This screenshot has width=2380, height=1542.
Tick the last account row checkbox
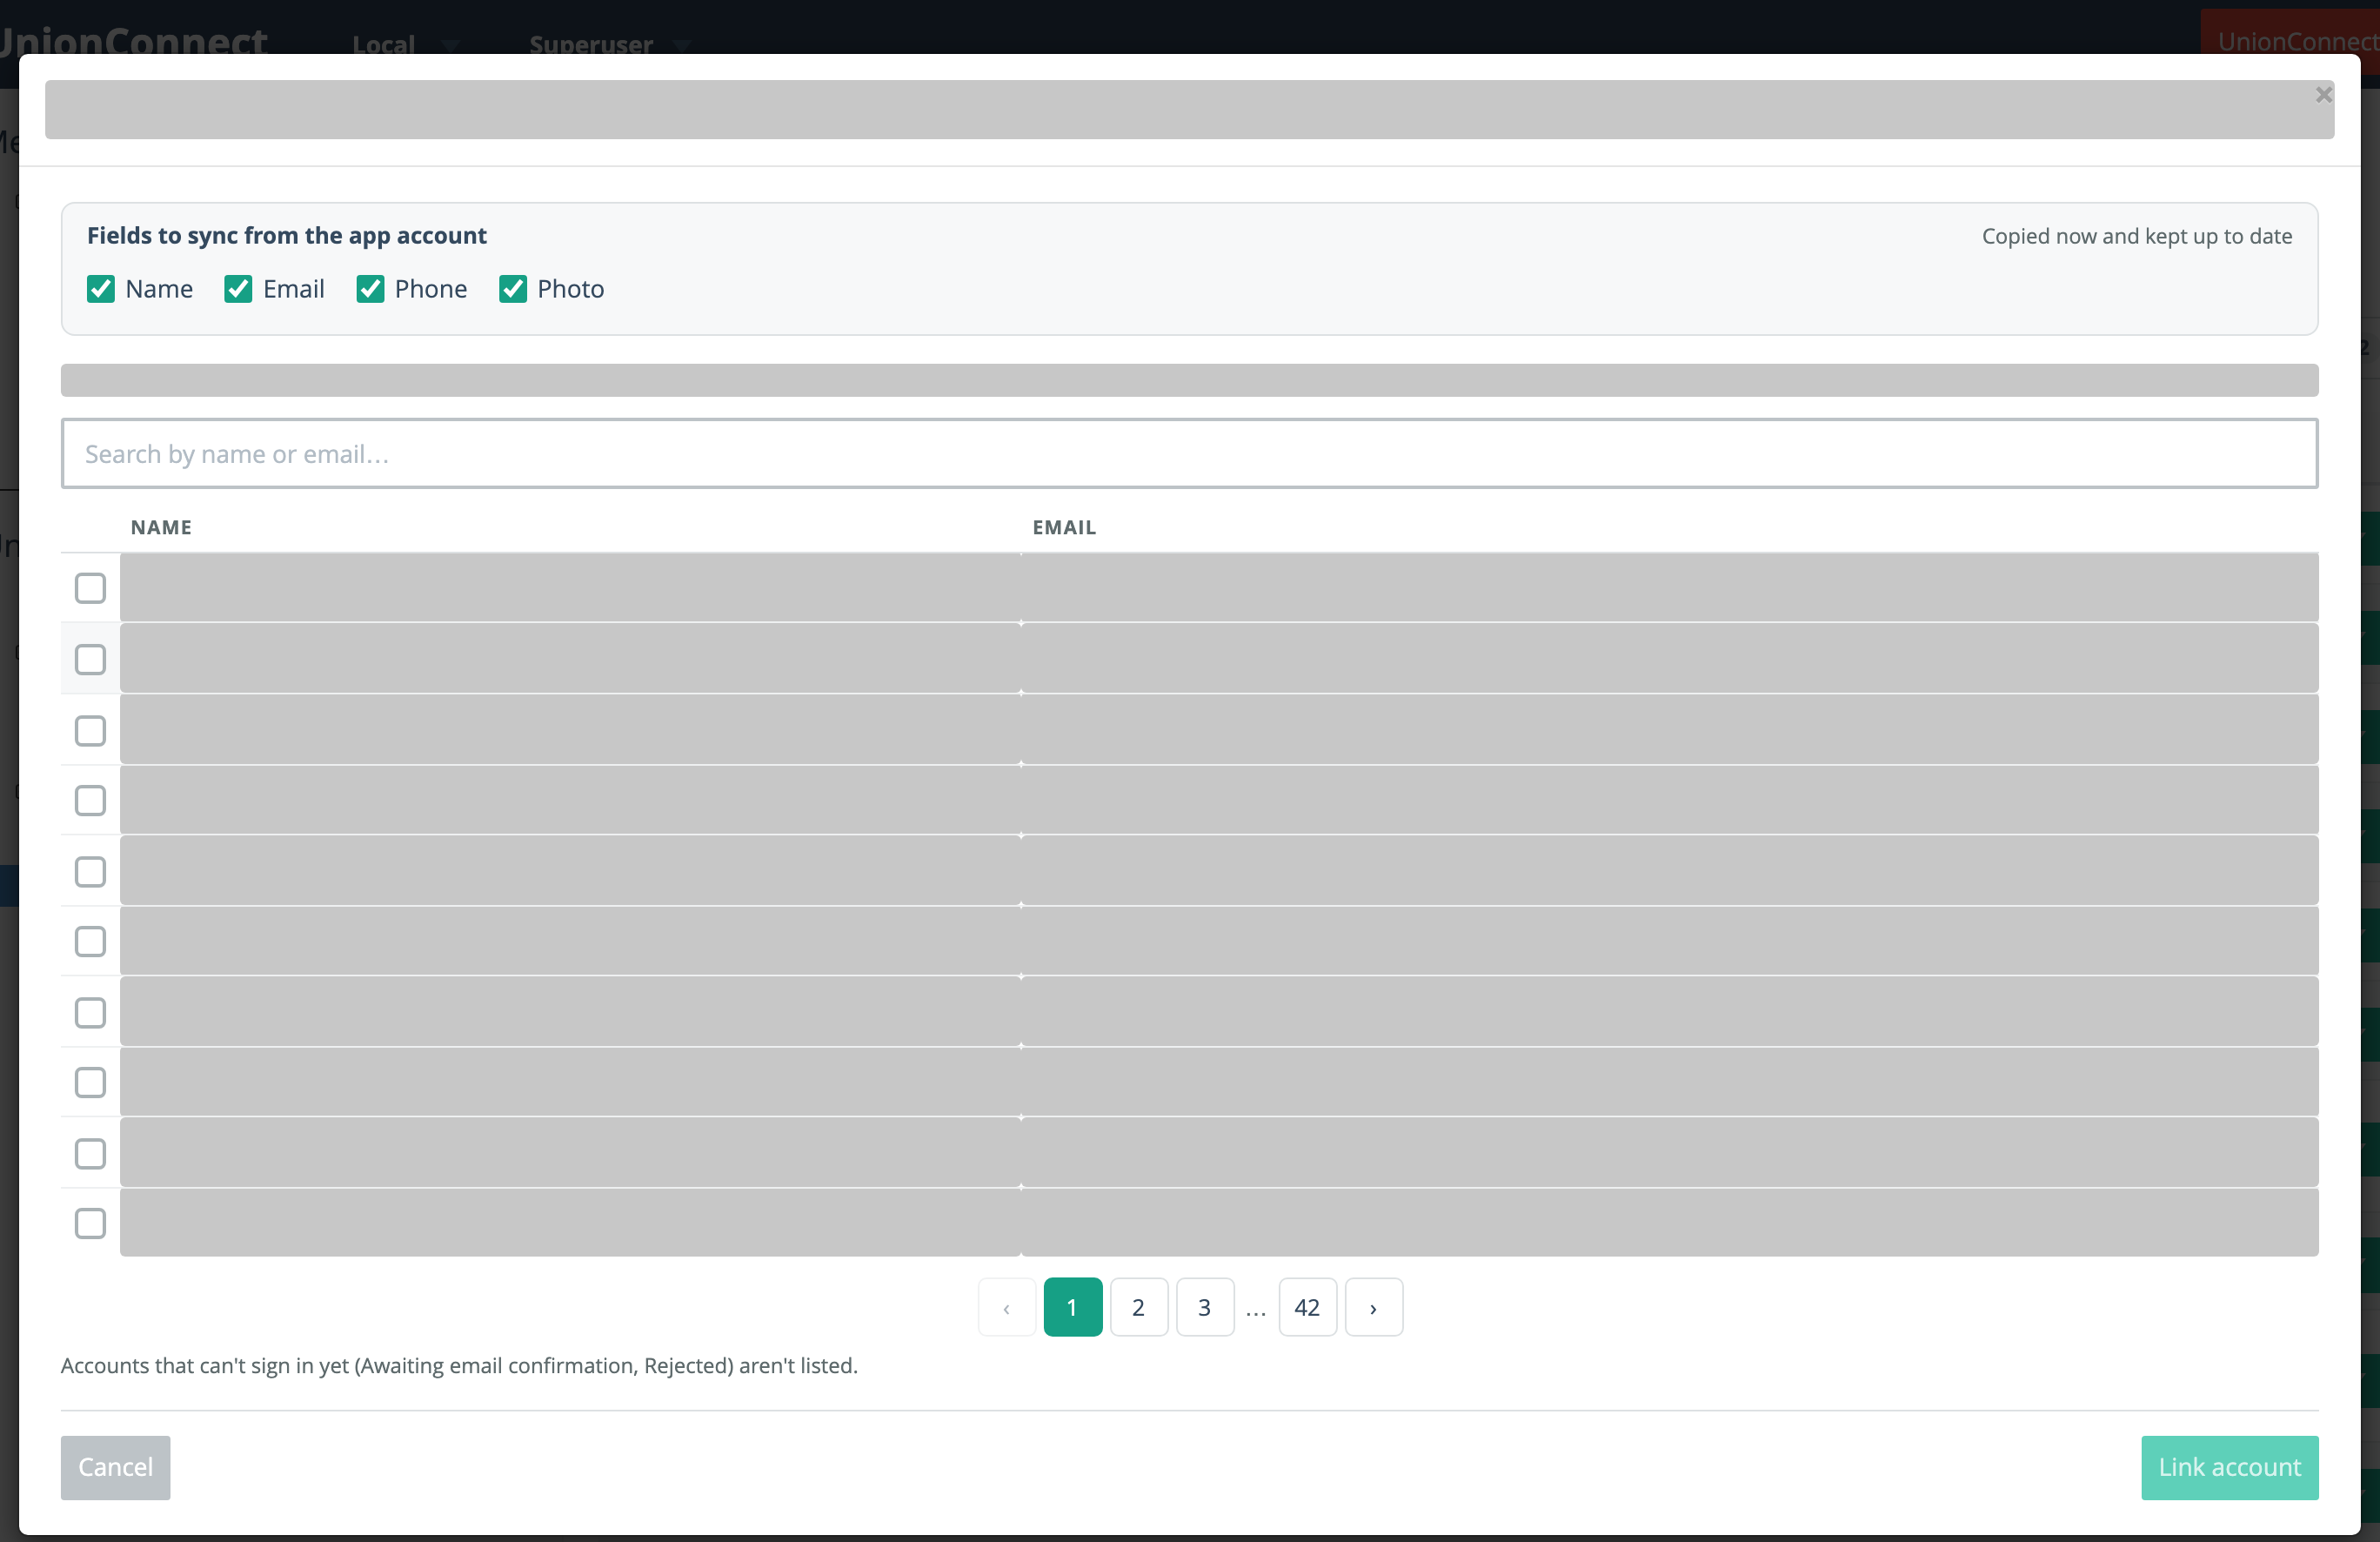coord(90,1223)
